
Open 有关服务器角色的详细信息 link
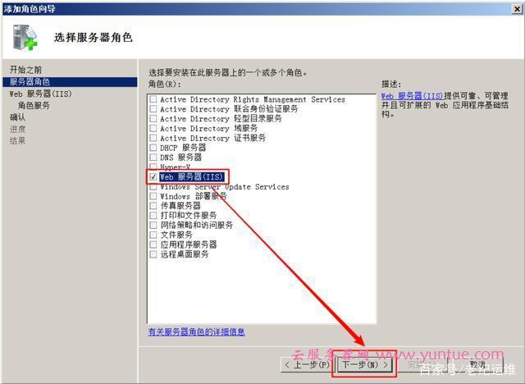pos(196,331)
